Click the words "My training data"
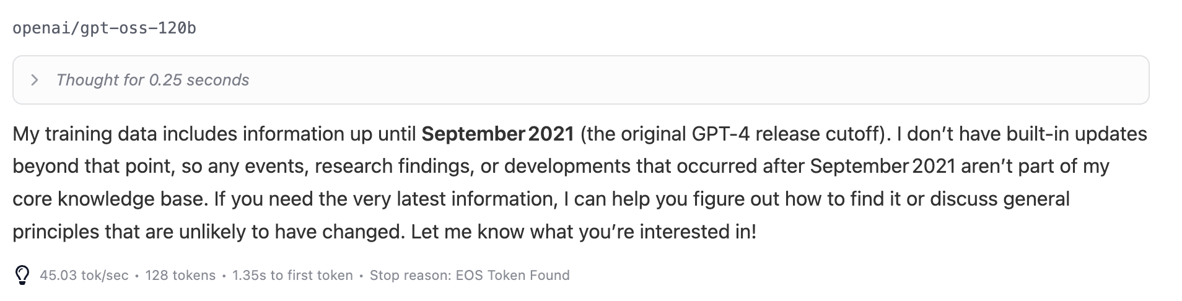 [x=85, y=134]
